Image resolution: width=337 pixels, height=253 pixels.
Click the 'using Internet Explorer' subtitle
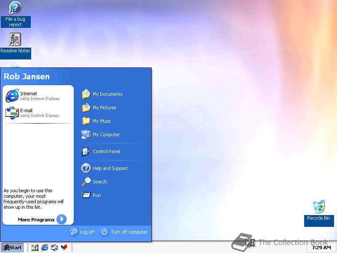(40, 99)
